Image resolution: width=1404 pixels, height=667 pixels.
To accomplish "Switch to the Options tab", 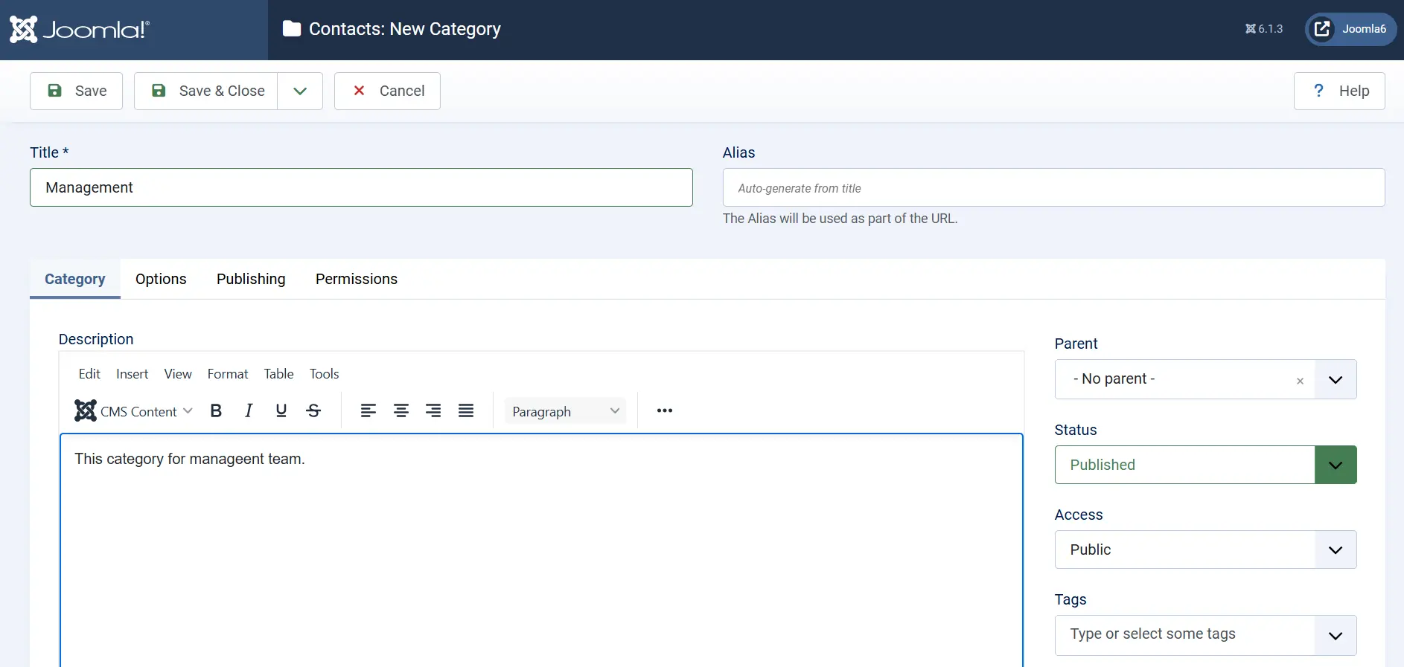I will click(161, 279).
